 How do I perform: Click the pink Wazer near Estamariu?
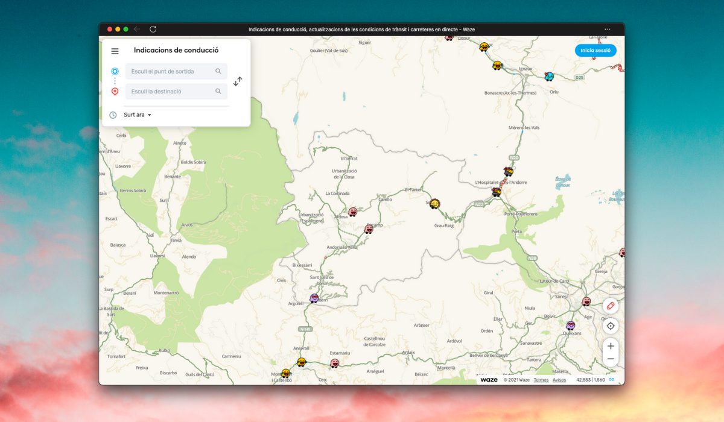click(x=335, y=363)
